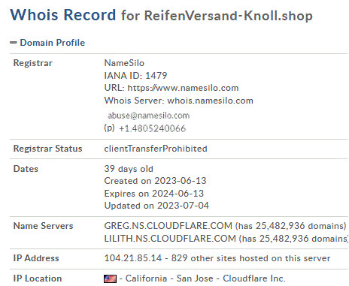349x286 pixels.
Task: Click the Whois Record heading
Action: [x=63, y=15]
